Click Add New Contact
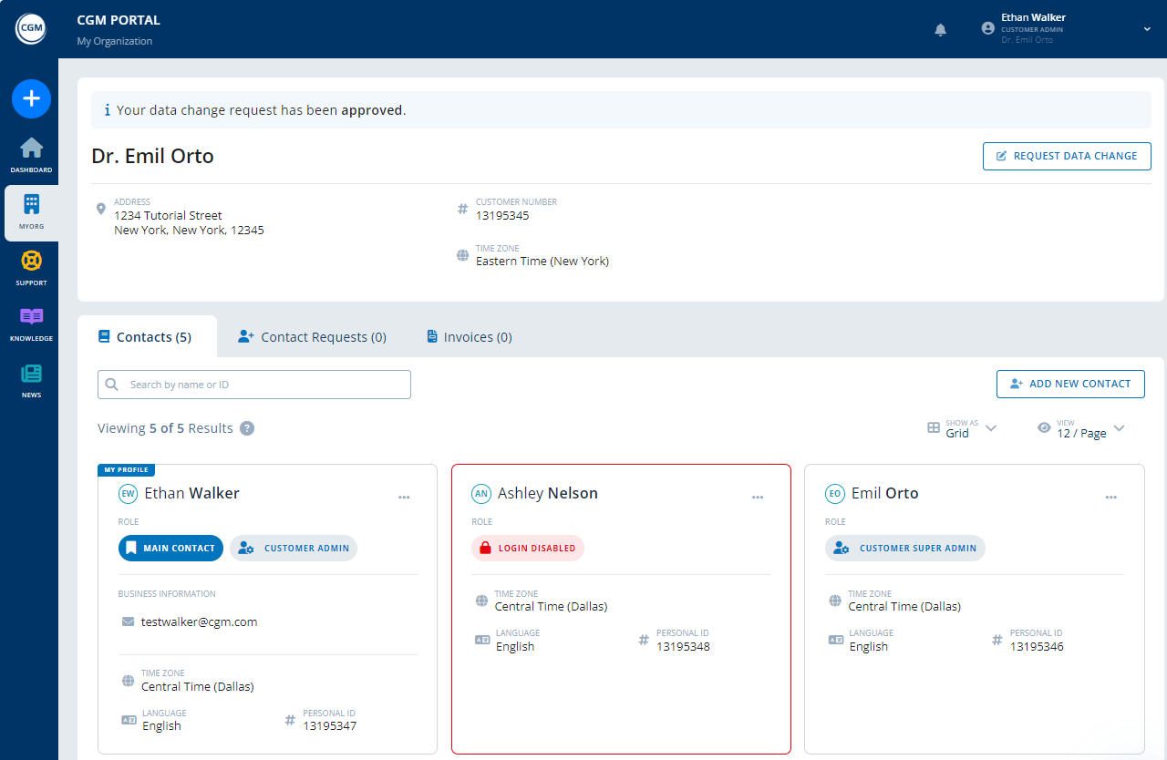The image size is (1167, 760). [1070, 384]
